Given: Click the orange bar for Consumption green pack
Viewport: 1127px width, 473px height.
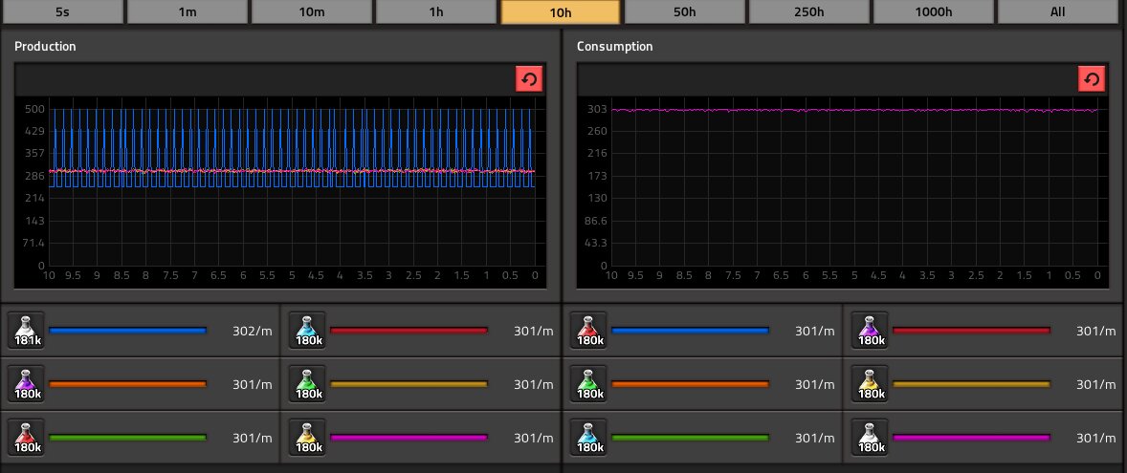Looking at the screenshot, I should pyautogui.click(x=690, y=384).
